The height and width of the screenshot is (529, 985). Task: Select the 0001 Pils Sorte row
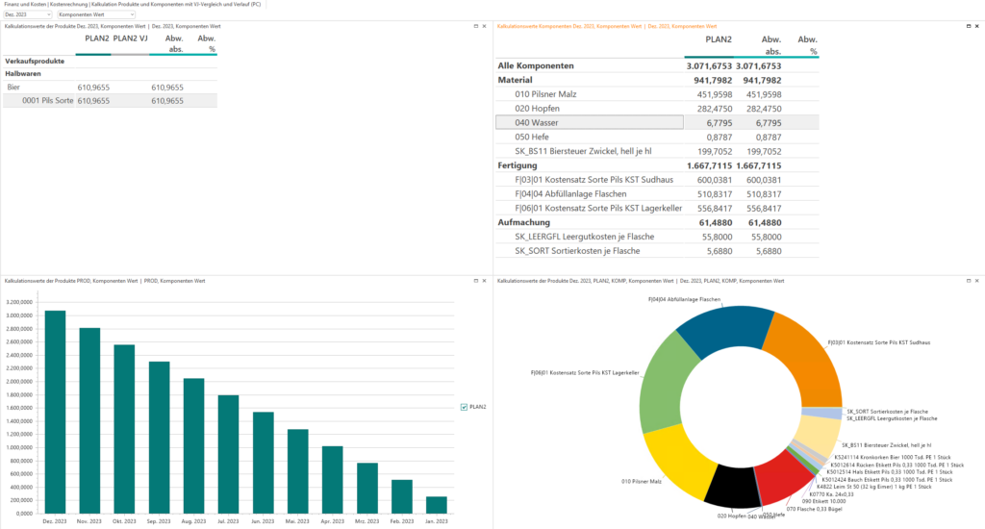tap(110, 101)
